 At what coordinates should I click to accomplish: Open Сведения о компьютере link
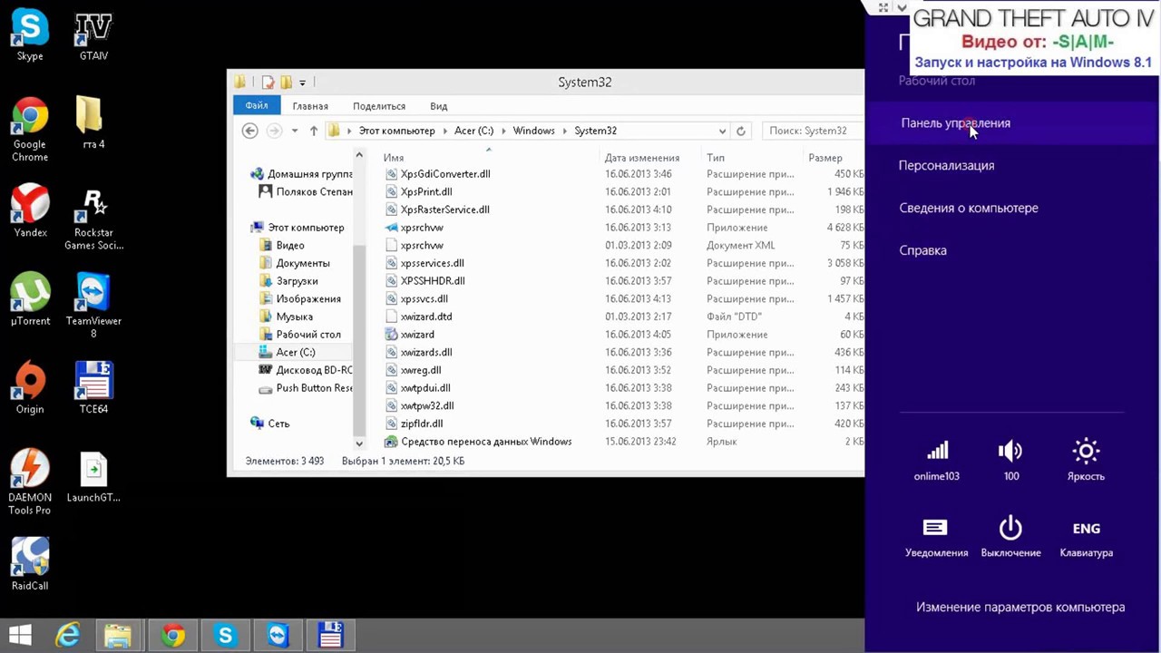[969, 208]
